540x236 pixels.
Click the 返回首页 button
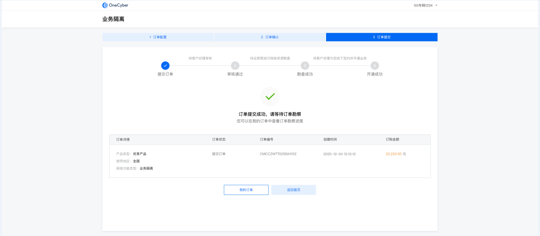(x=294, y=190)
